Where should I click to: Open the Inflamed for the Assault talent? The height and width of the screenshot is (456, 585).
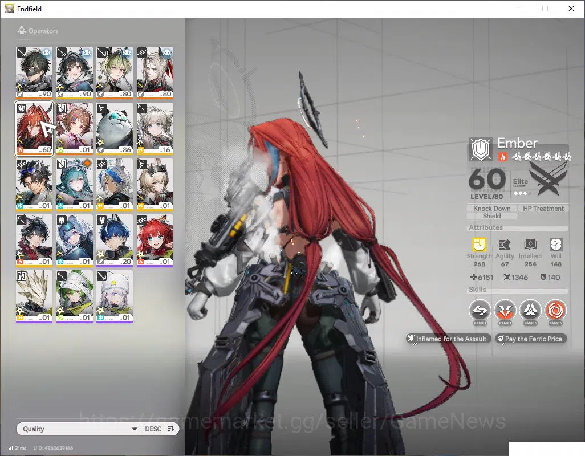tap(449, 339)
